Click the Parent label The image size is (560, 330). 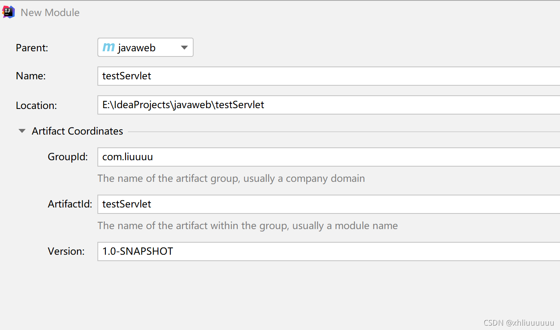click(32, 48)
